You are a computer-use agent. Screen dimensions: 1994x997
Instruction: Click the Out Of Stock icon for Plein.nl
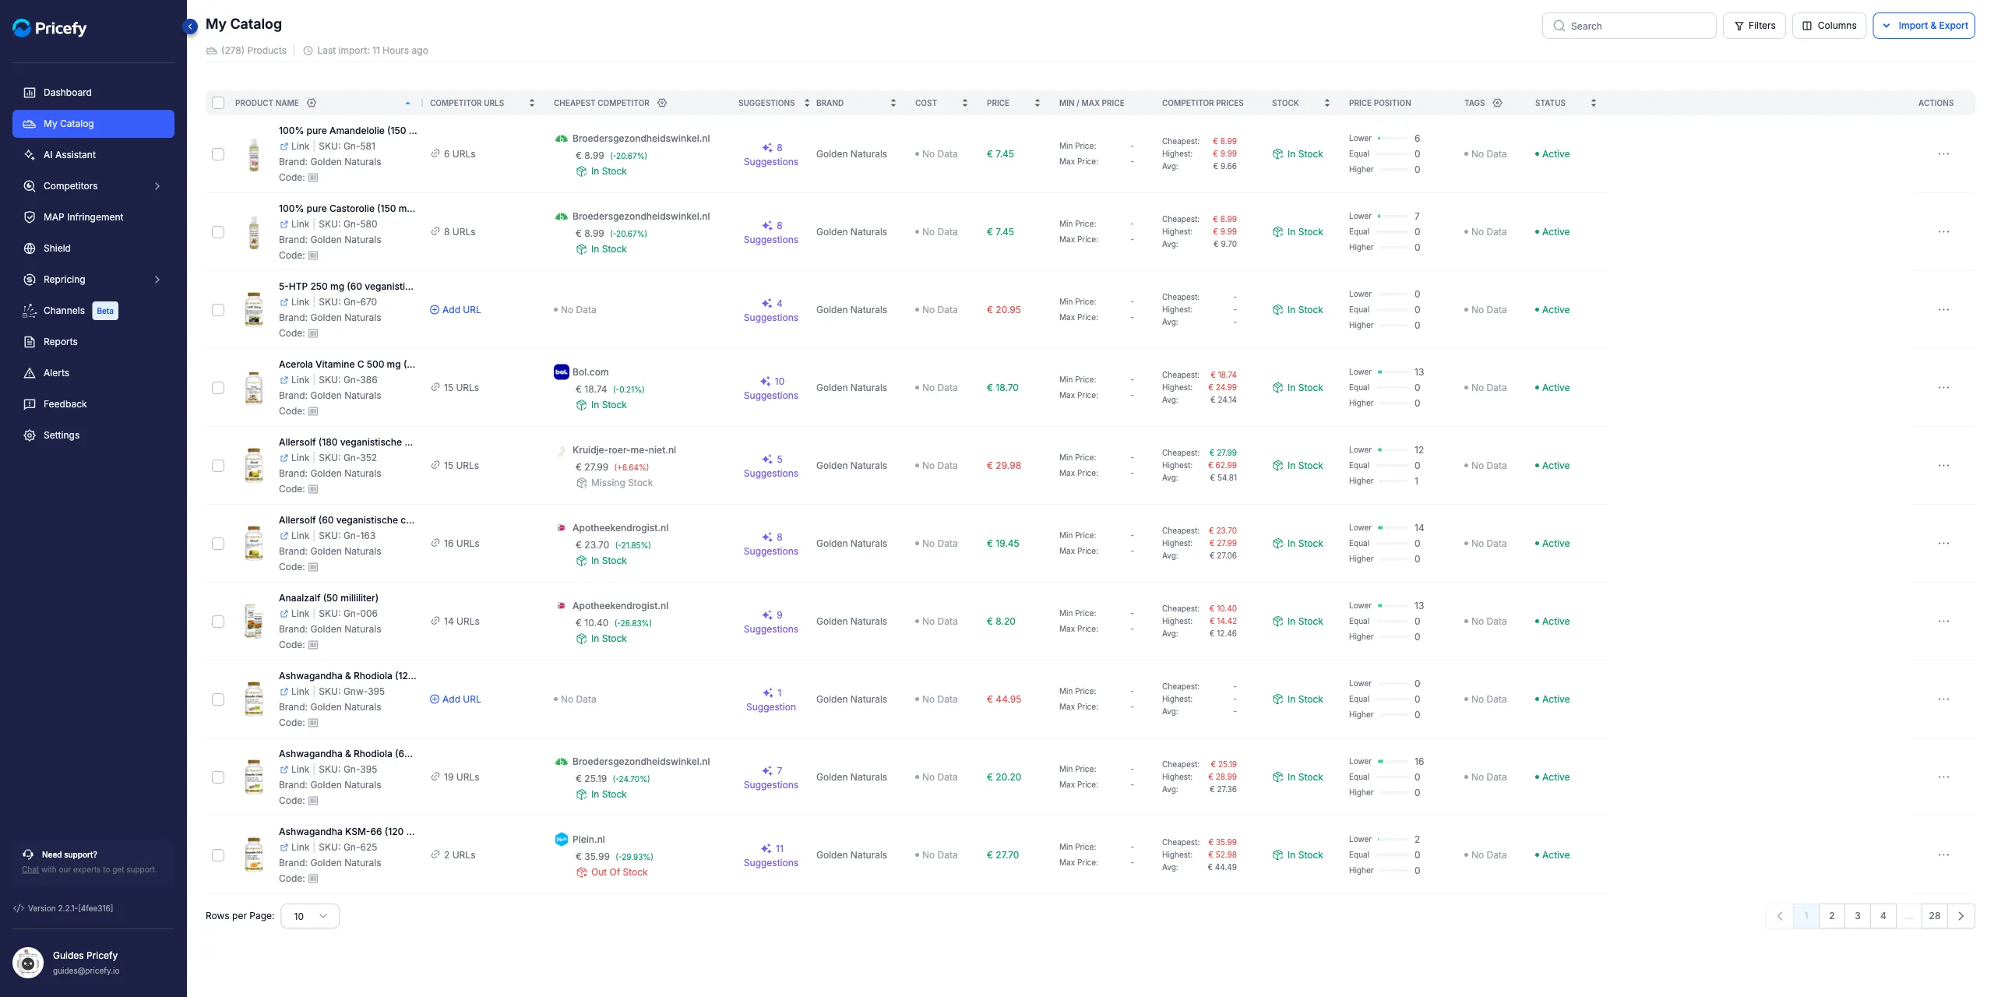(581, 872)
